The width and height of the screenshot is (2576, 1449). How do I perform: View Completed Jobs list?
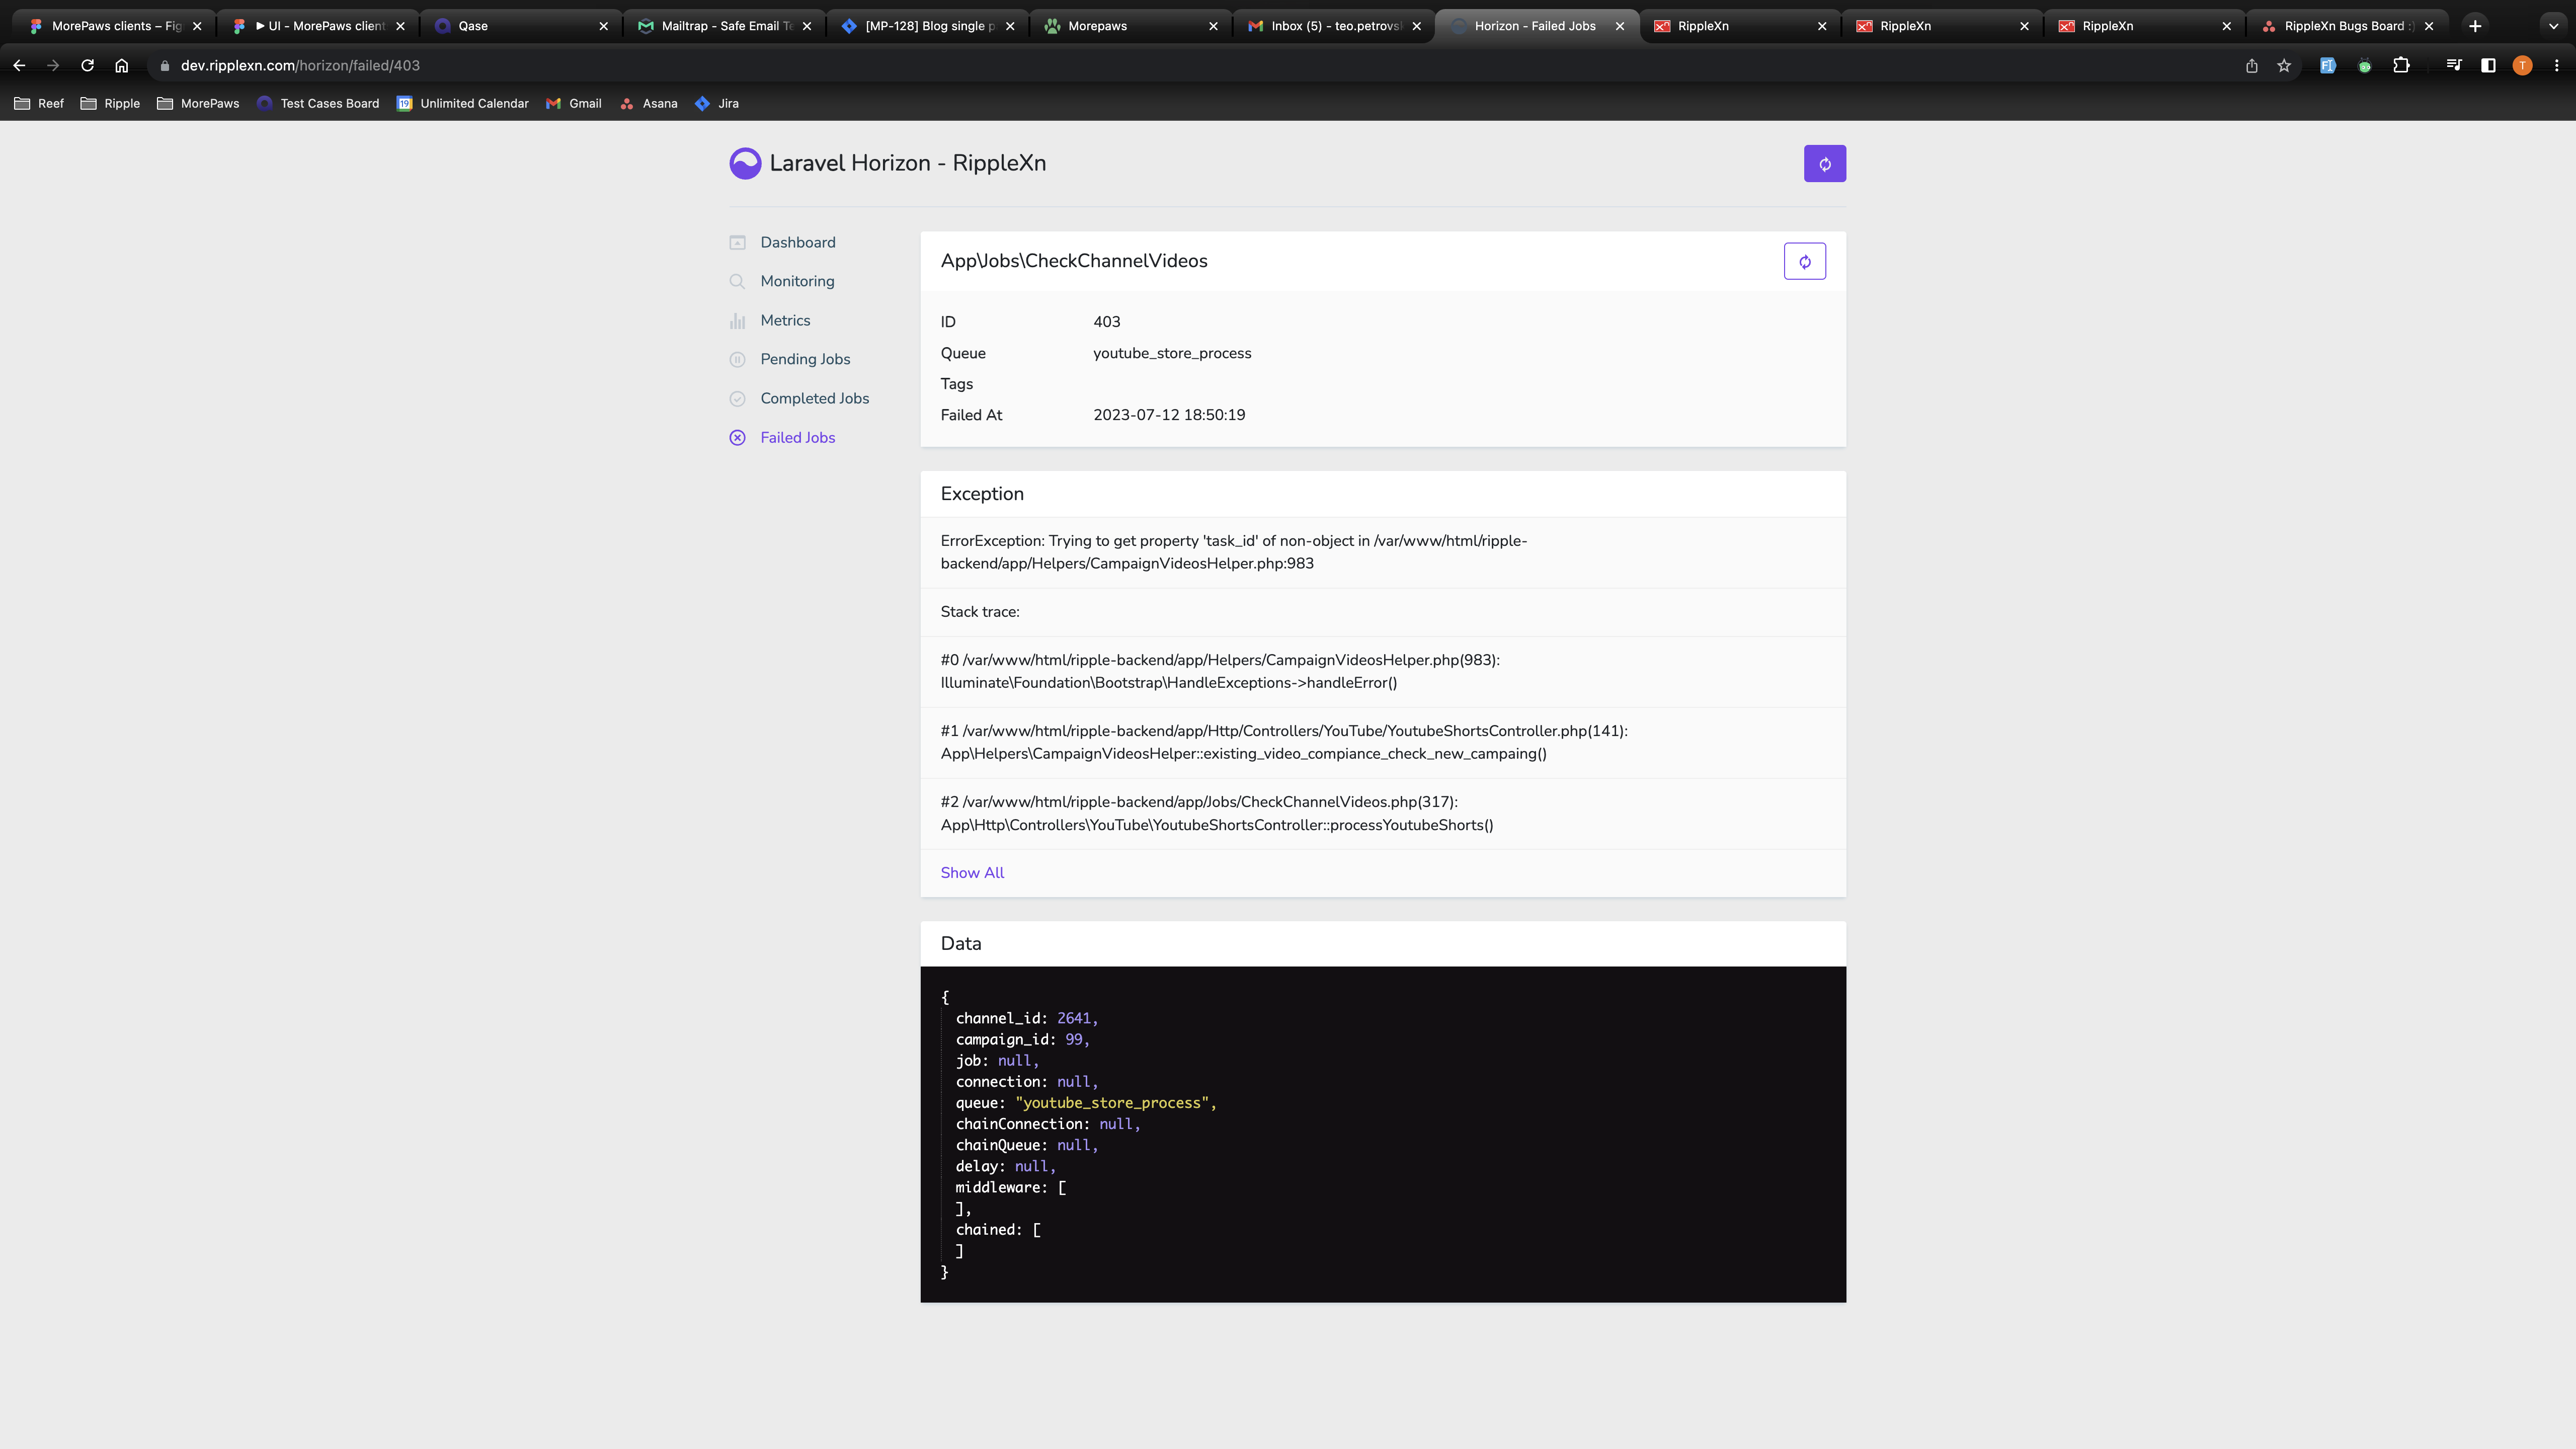click(x=814, y=398)
